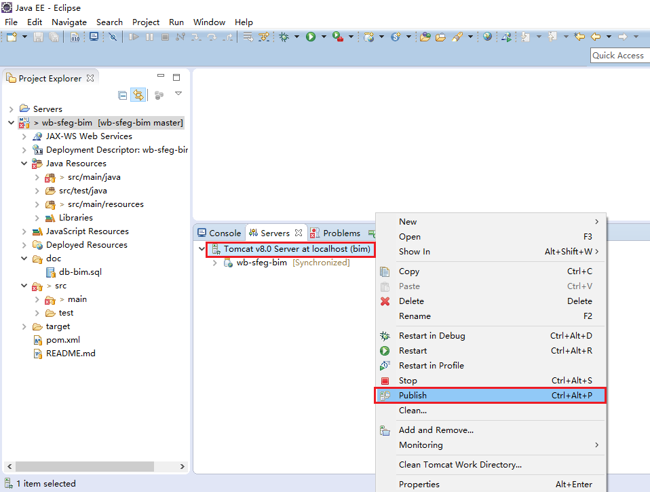The image size is (650, 492).
Task: Click the Resume debug toolbar icon
Action: click(134, 37)
